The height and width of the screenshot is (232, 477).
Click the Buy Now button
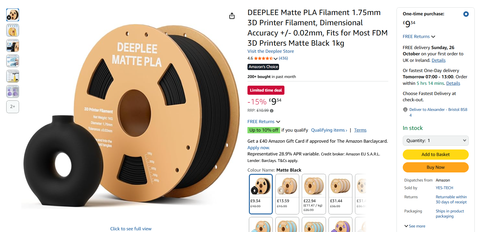pos(435,167)
